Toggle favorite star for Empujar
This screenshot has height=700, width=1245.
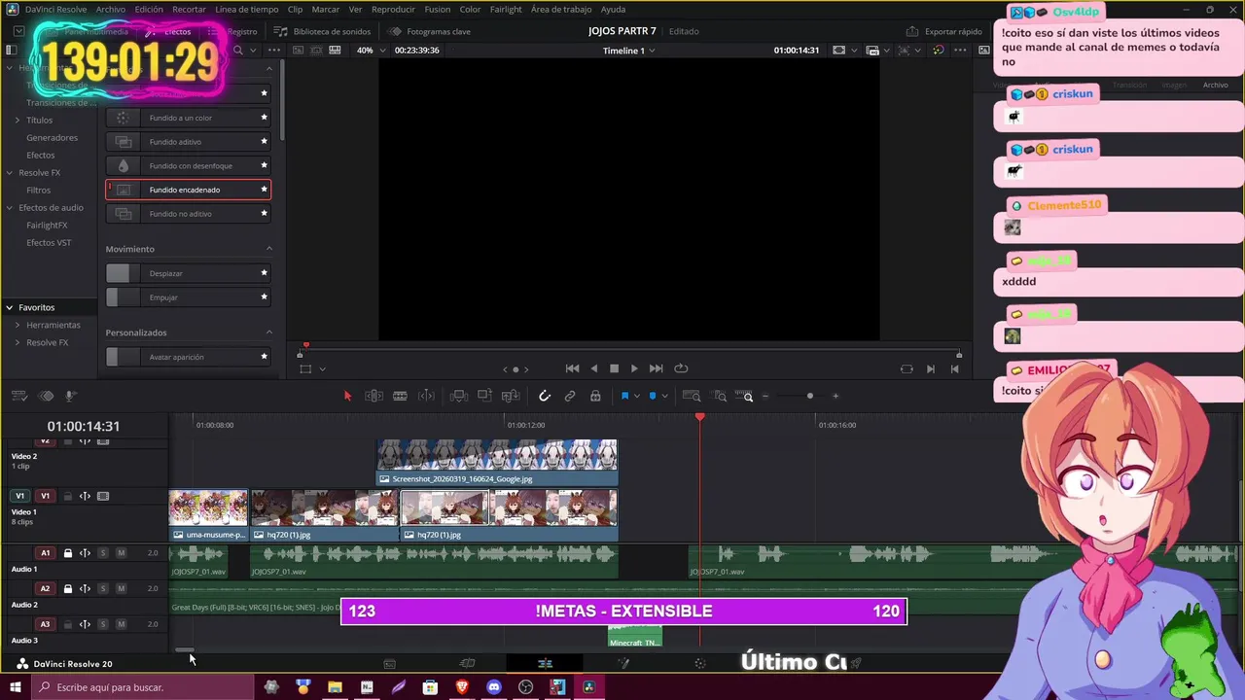tap(264, 297)
